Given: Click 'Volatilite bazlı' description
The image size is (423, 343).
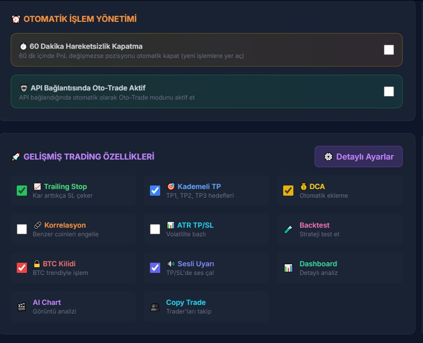Looking at the screenshot, I should [186, 234].
